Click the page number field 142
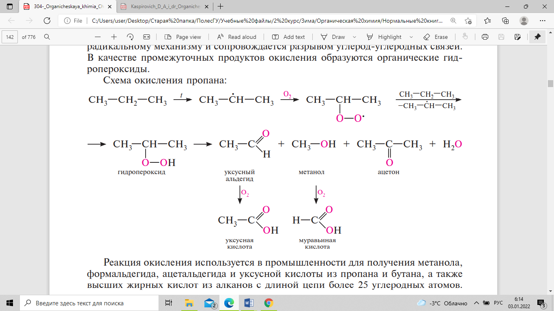The image size is (554, 311). pyautogui.click(x=10, y=37)
